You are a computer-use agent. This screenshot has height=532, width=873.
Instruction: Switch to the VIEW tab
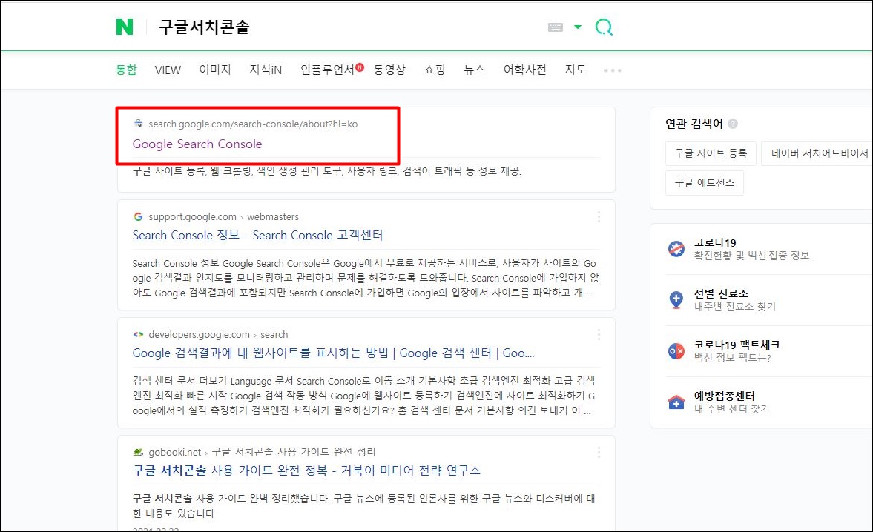pos(168,70)
